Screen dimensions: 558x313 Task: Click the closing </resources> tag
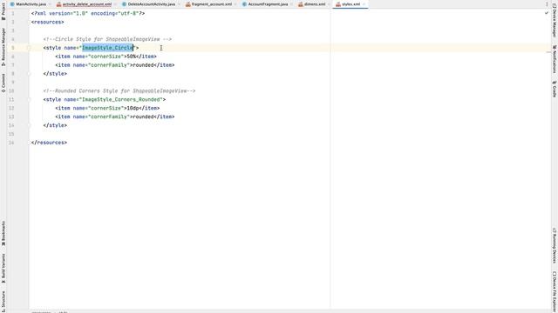pos(49,143)
